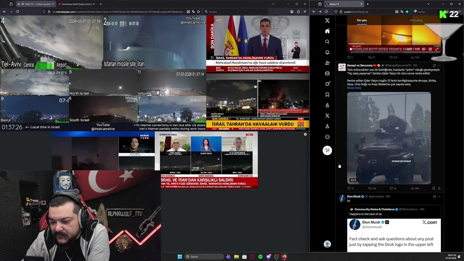This screenshot has width=464, height=261.
Task: Open Profile person icon in X sidebar
Action: pos(327,126)
